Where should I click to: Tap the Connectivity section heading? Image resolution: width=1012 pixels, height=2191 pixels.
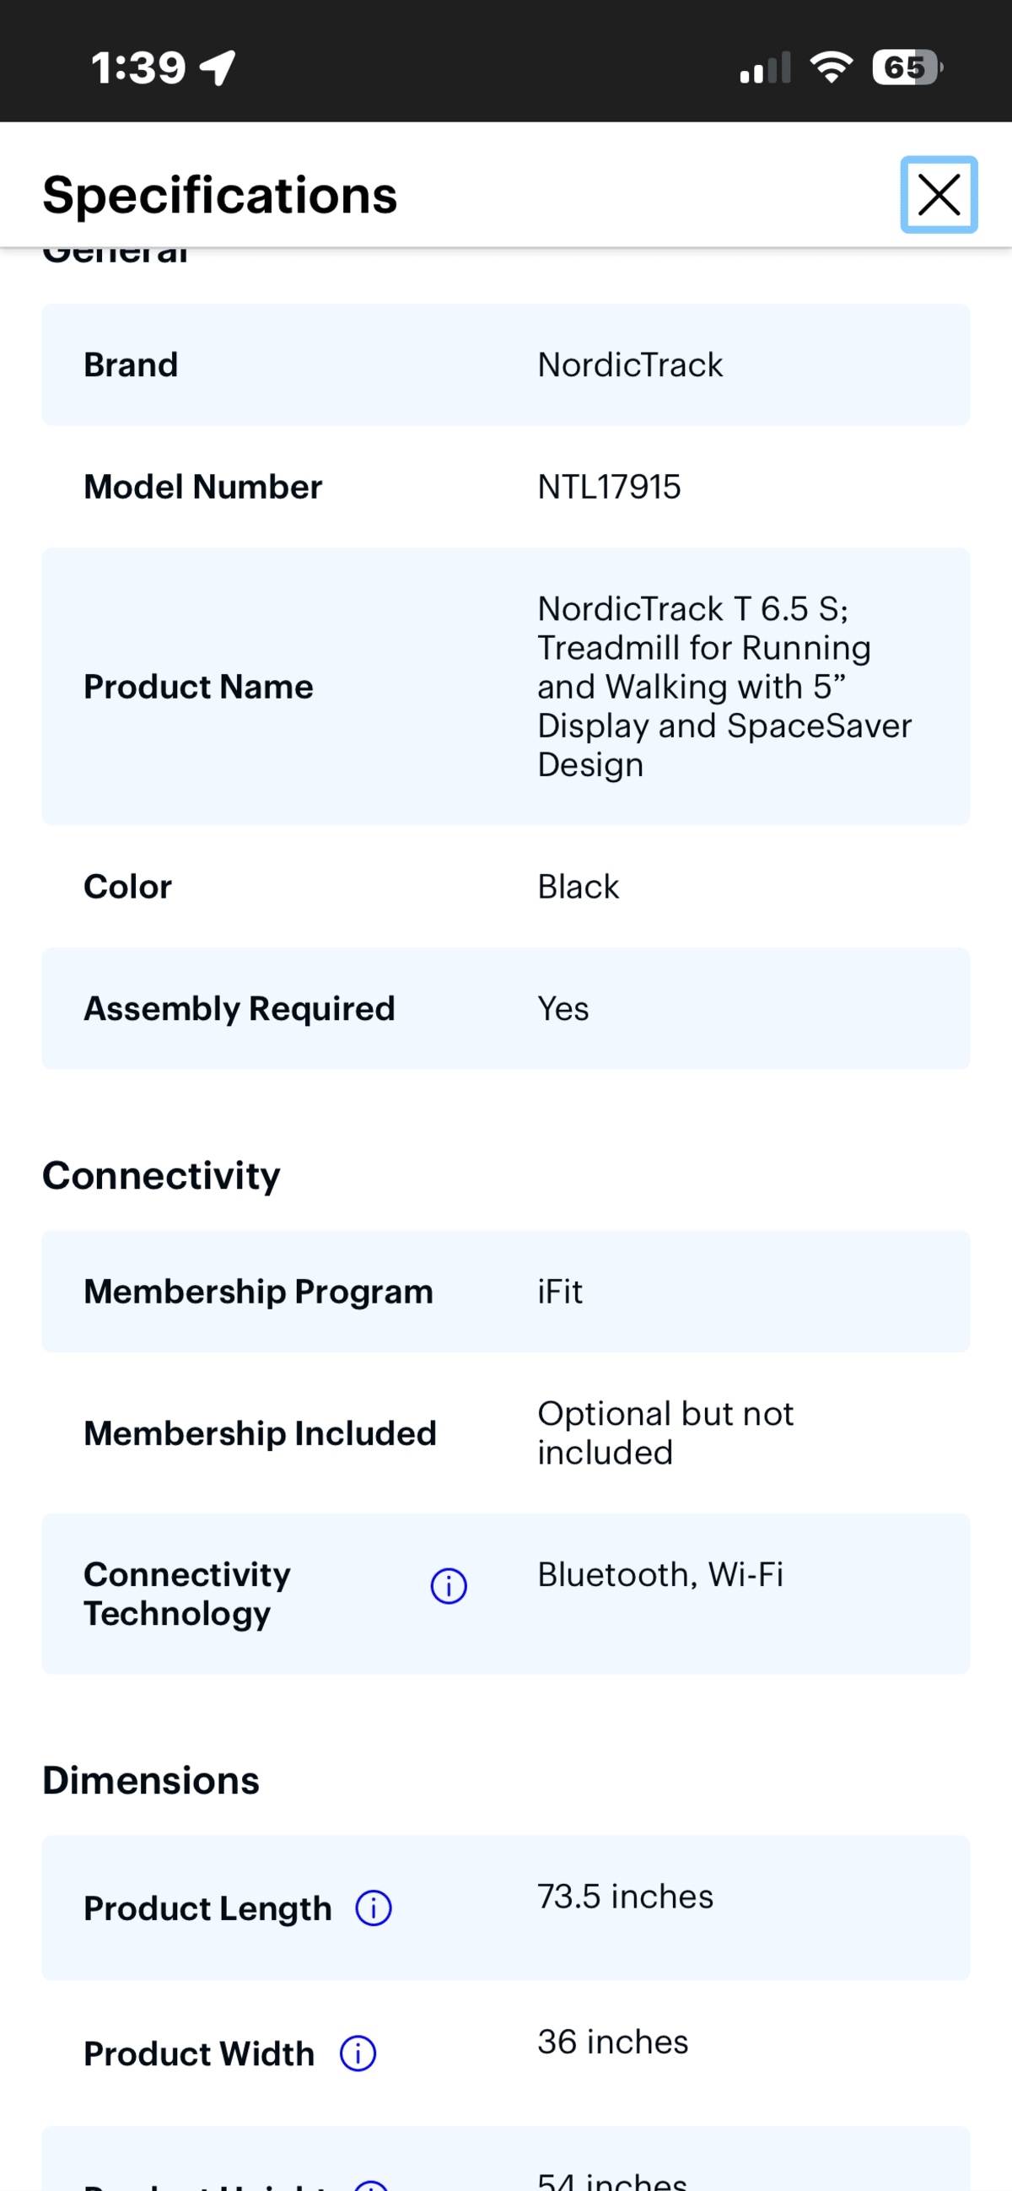click(x=162, y=1175)
